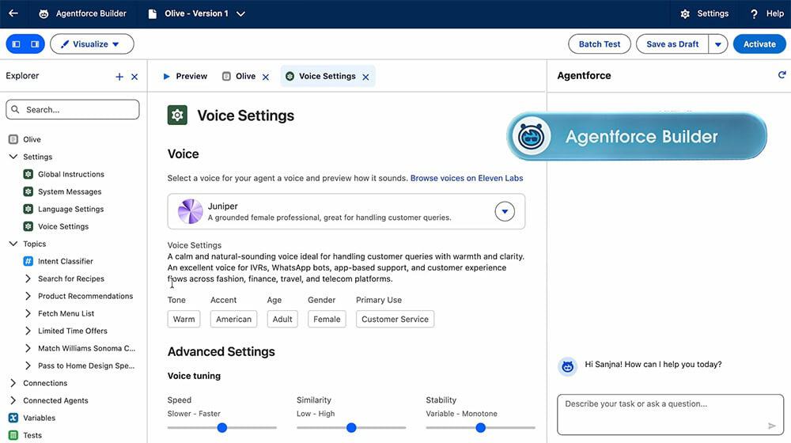Screen dimensions: 791x443
Task: Expand Fetch Menu List topic
Action: [28, 313]
